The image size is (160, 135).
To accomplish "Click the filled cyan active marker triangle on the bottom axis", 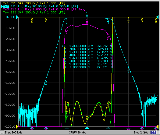I will click(87, 128).
